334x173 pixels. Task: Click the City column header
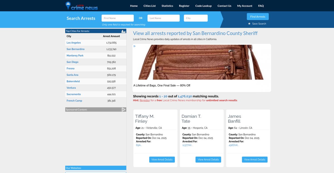(69, 36)
